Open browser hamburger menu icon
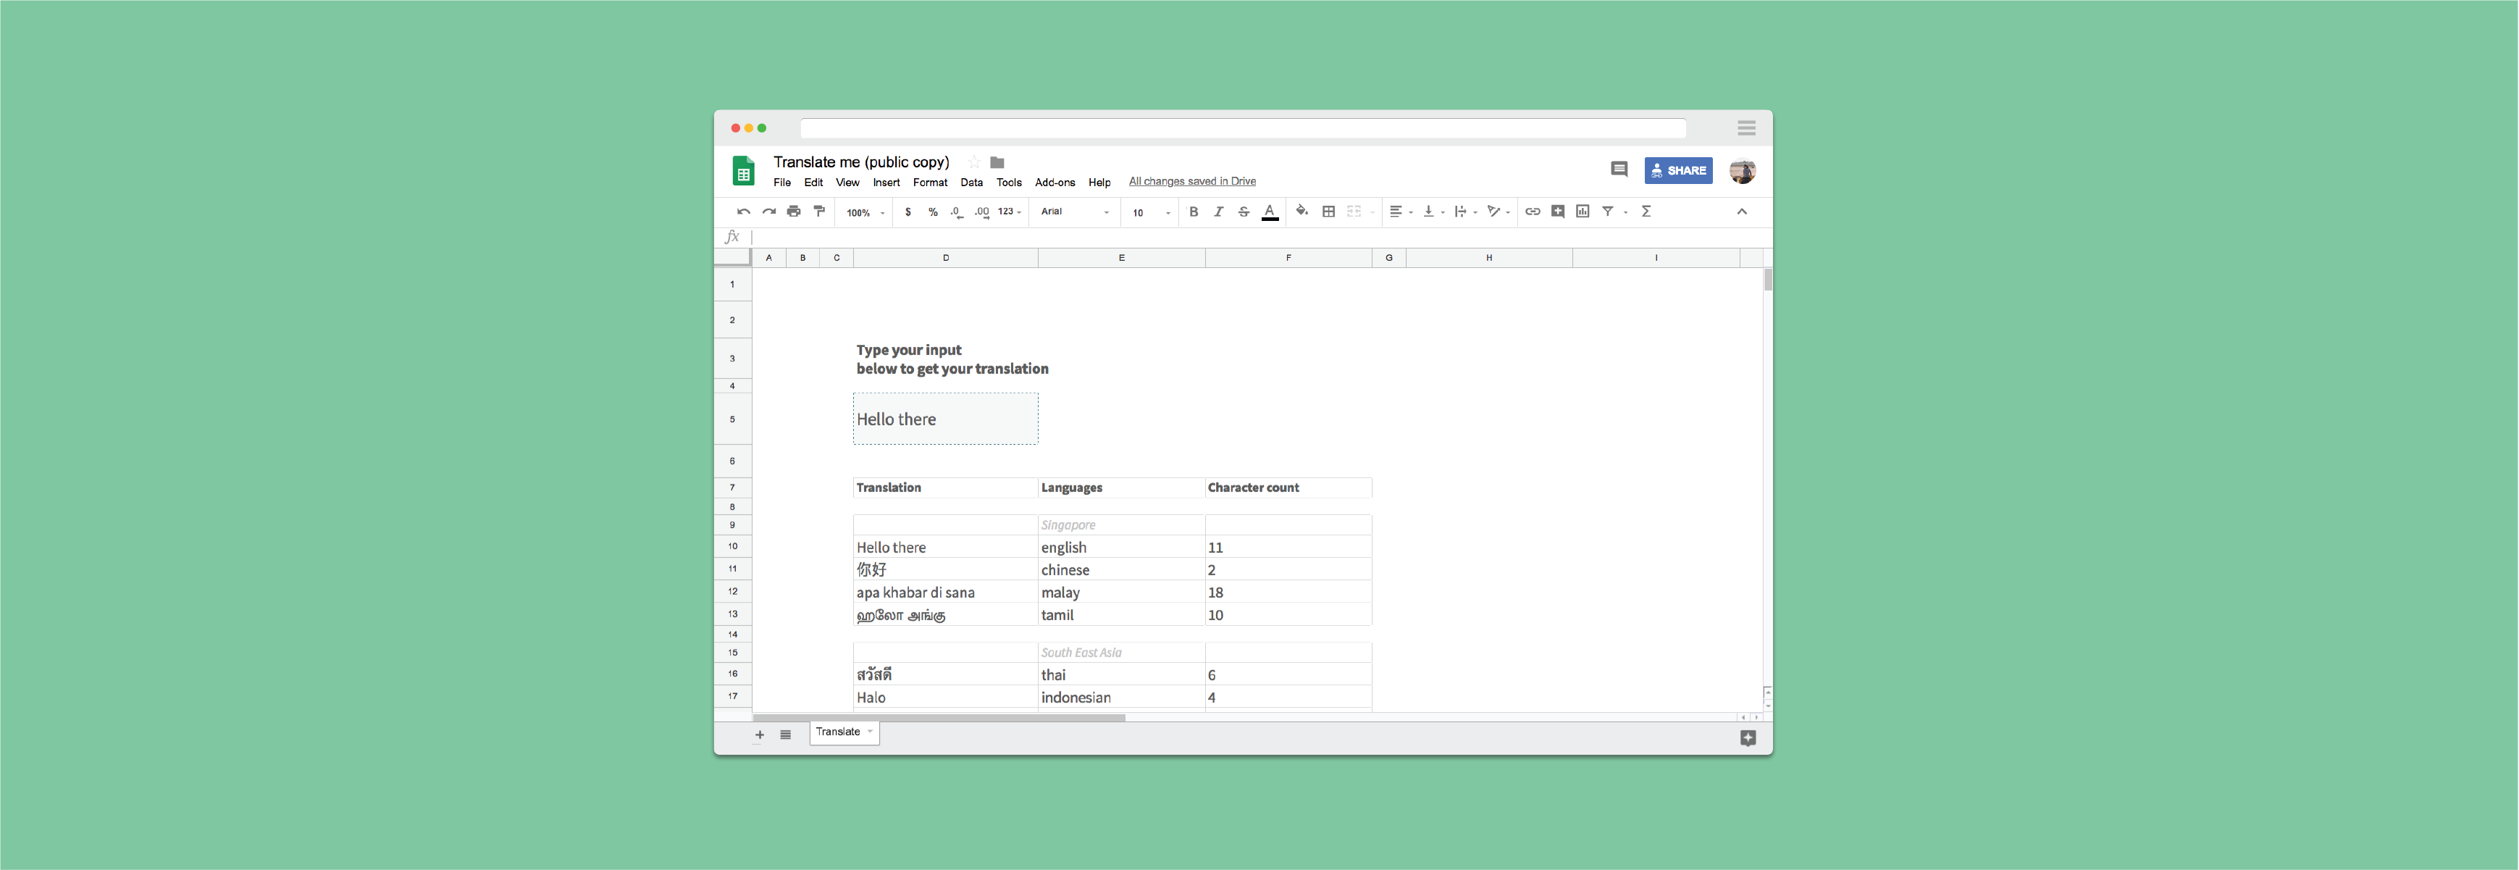2519x870 pixels. pos(1746,128)
